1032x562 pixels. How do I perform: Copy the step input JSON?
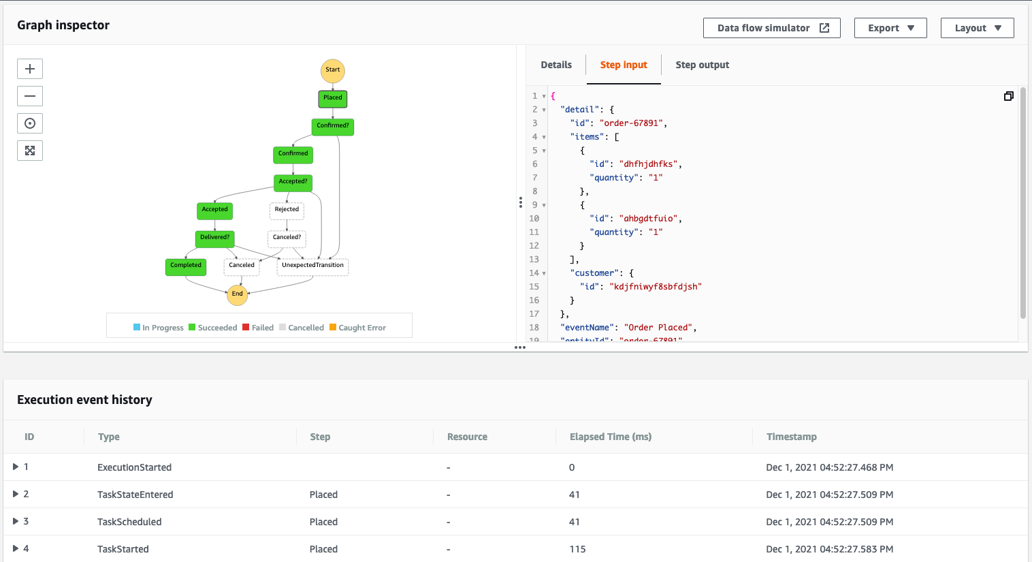[1008, 96]
